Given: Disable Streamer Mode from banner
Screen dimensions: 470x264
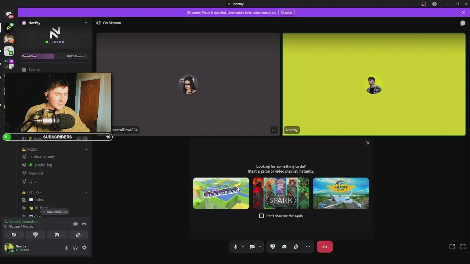Looking at the screenshot, I should (286, 12).
